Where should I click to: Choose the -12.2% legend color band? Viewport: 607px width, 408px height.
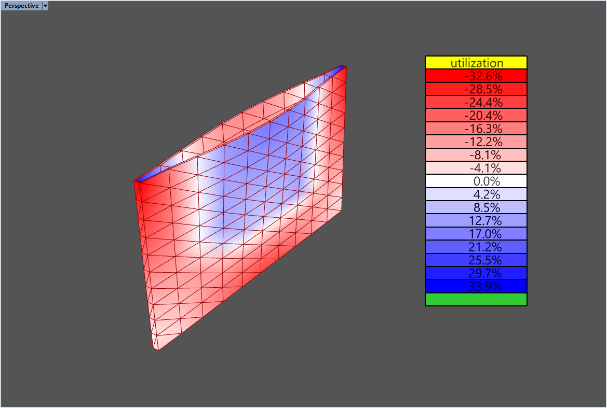(x=476, y=142)
